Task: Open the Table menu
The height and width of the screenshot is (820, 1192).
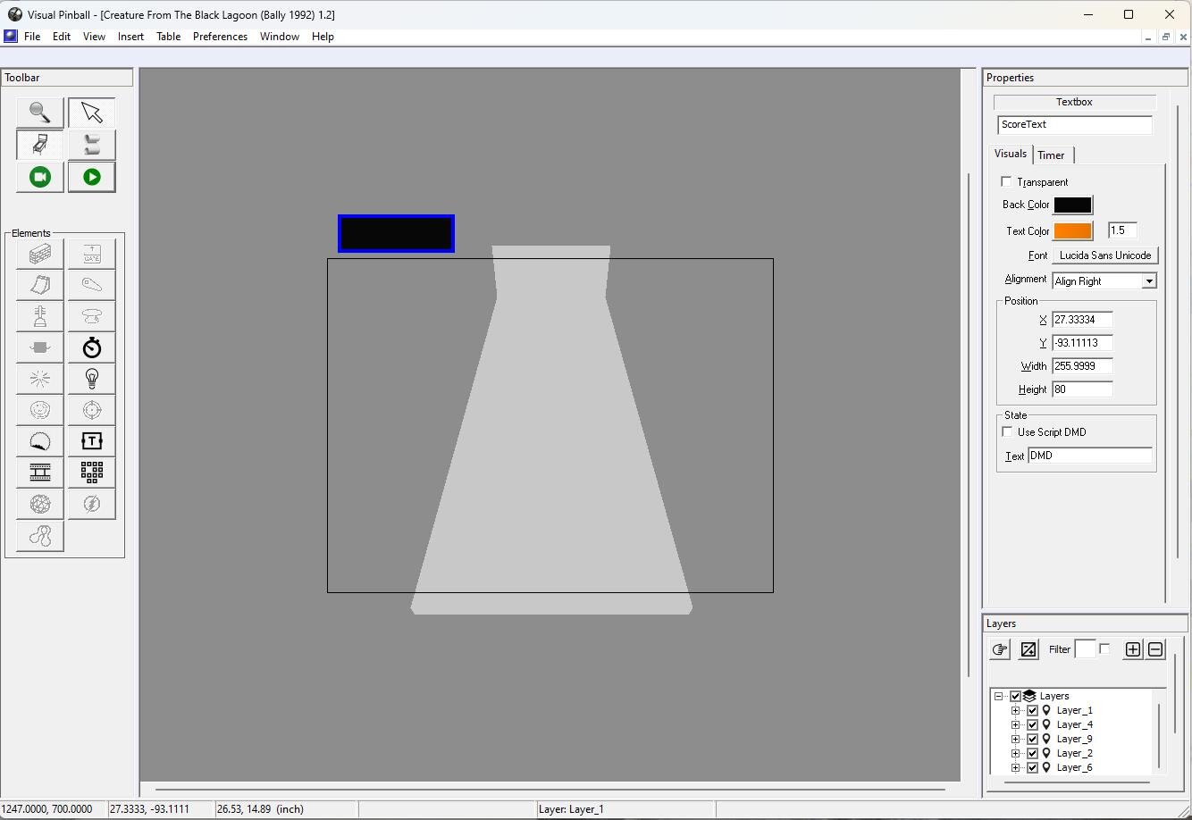Action: [x=168, y=37]
